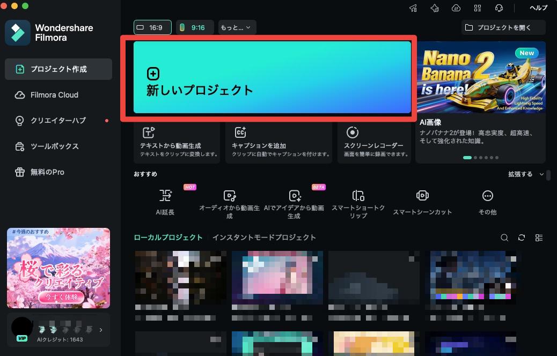Toggle the project list view layout icon
557x356 pixels.
pos(539,238)
